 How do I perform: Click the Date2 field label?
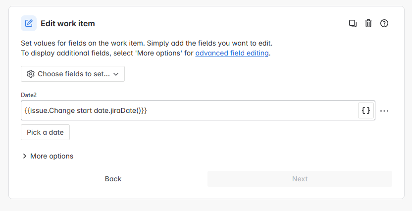(29, 95)
